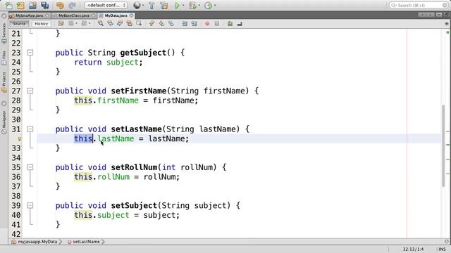451x253 pixels.
Task: Close the MyBaseClass.java tab
Action: tap(93, 15)
